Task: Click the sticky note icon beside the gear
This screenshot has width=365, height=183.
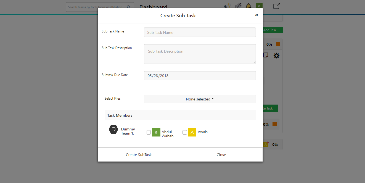Action: pyautogui.click(x=266, y=55)
